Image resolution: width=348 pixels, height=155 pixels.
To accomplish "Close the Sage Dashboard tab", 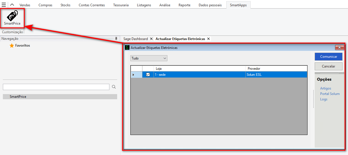I will [x=151, y=39].
